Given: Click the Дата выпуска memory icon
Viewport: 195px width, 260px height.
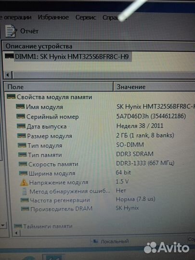Looking at the screenshot, I should (21, 126).
